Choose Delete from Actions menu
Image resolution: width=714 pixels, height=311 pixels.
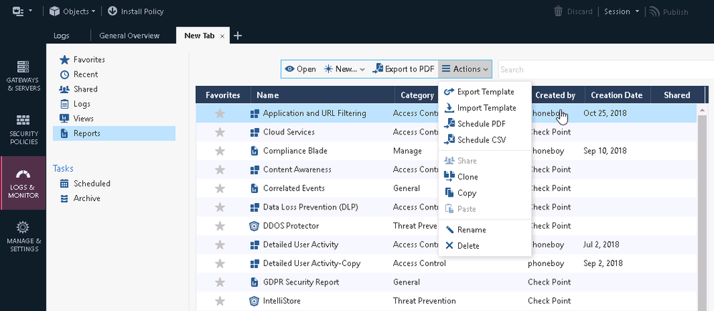[485, 246]
